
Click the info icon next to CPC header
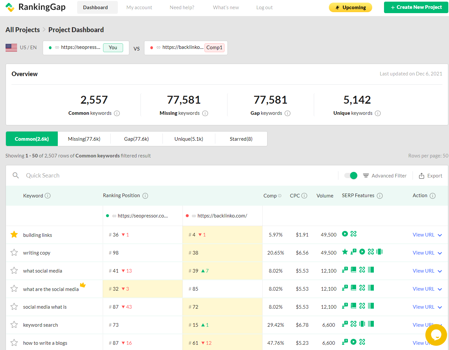(304, 196)
